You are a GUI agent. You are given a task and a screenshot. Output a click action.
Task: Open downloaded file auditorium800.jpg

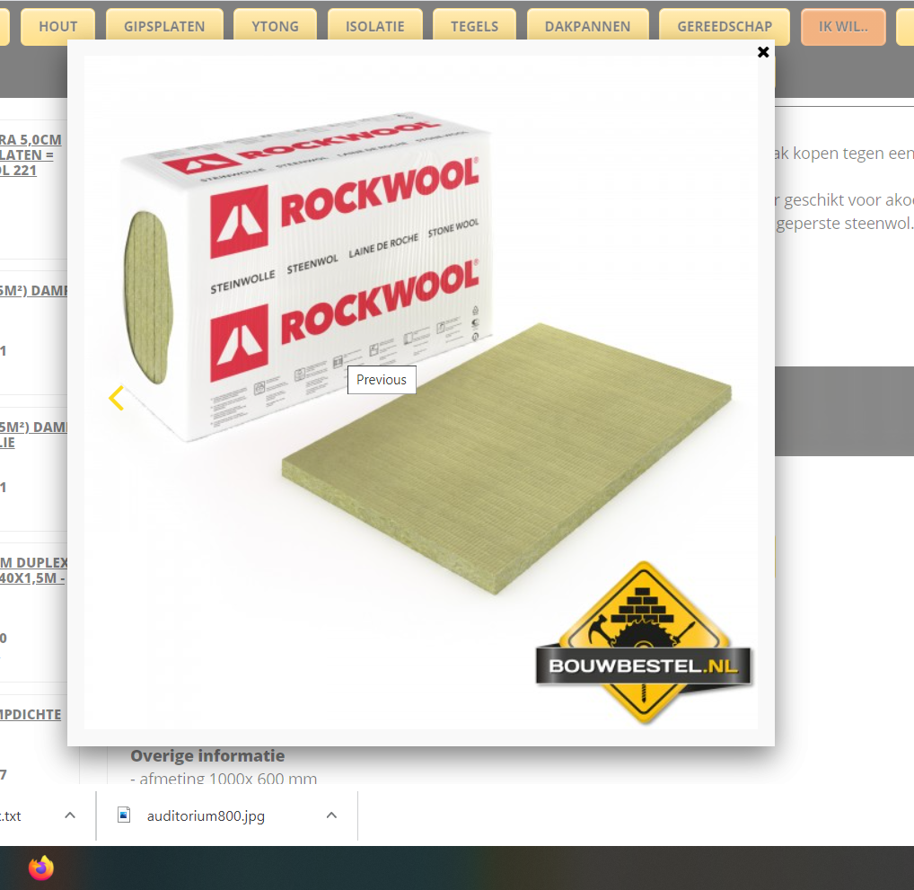206,816
